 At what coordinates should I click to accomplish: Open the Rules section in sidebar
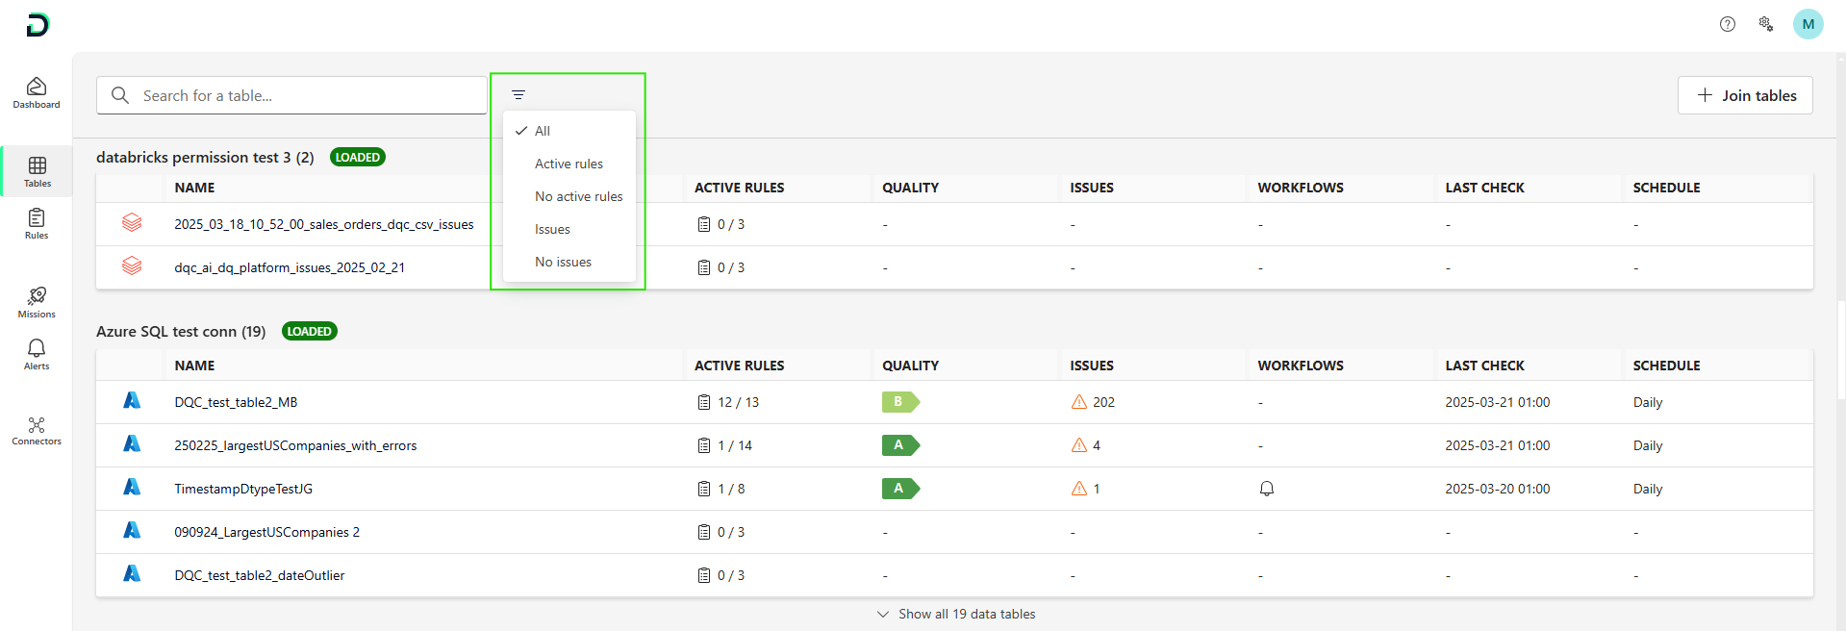37,223
